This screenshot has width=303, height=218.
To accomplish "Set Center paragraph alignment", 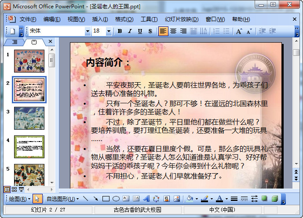I will tap(173, 31).
